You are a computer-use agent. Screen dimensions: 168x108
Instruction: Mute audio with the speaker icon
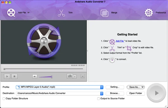pos(35,76)
